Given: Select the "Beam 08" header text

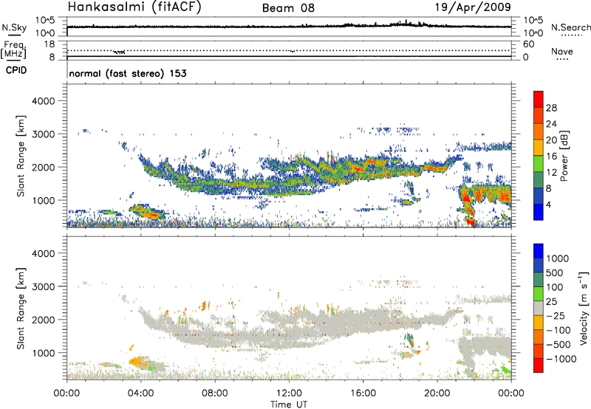Looking at the screenshot, I should click(288, 8).
